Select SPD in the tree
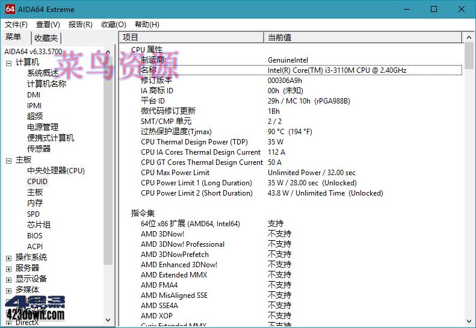This screenshot has height=328, width=476. 33,214
